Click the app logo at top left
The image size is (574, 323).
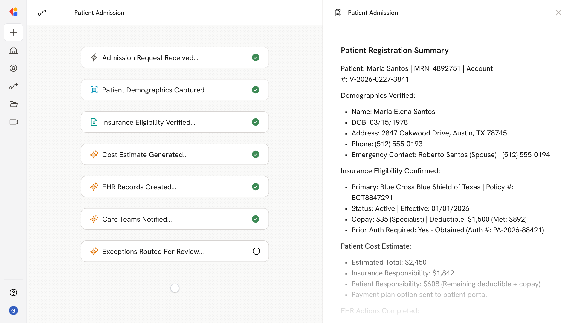coord(13,12)
